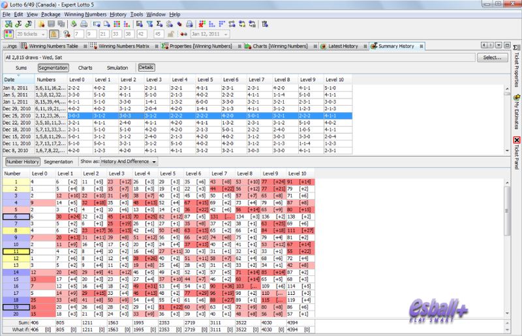Click the Number header in the lower table

(16, 174)
